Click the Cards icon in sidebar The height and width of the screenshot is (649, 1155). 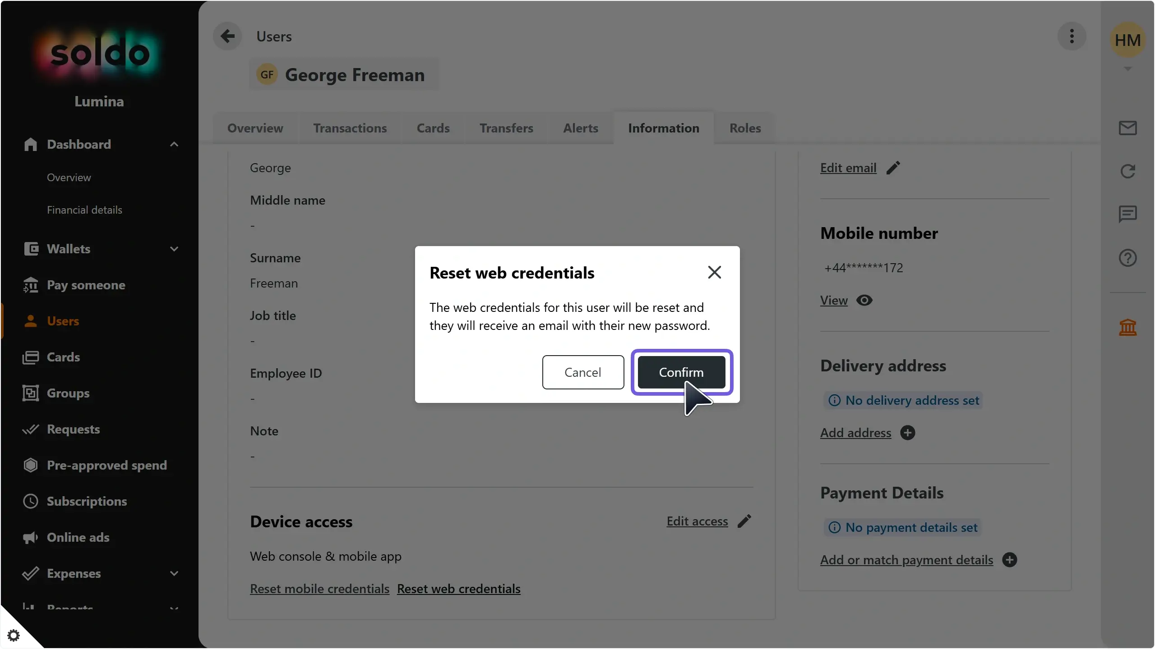tap(31, 357)
